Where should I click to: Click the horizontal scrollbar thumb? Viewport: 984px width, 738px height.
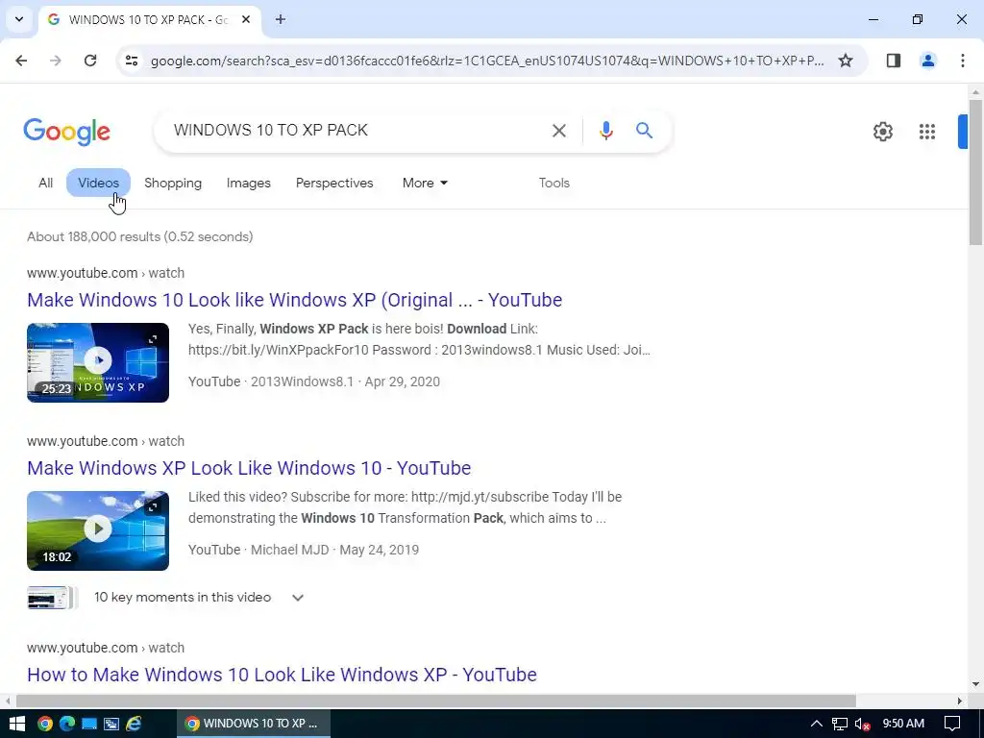click(436, 701)
